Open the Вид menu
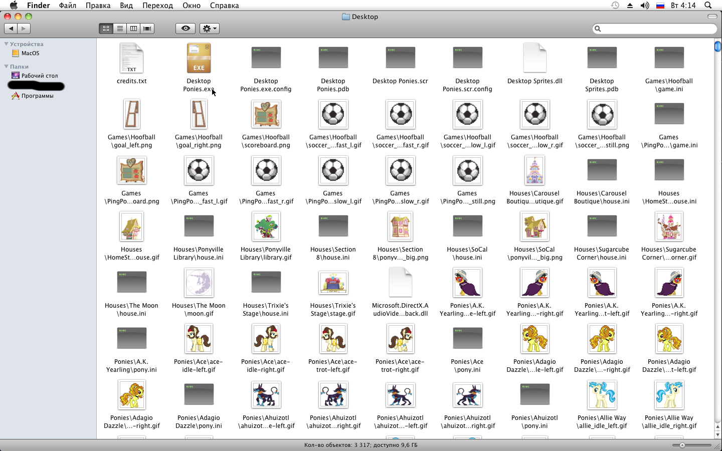Screen dimensions: 722x451 coord(126,6)
